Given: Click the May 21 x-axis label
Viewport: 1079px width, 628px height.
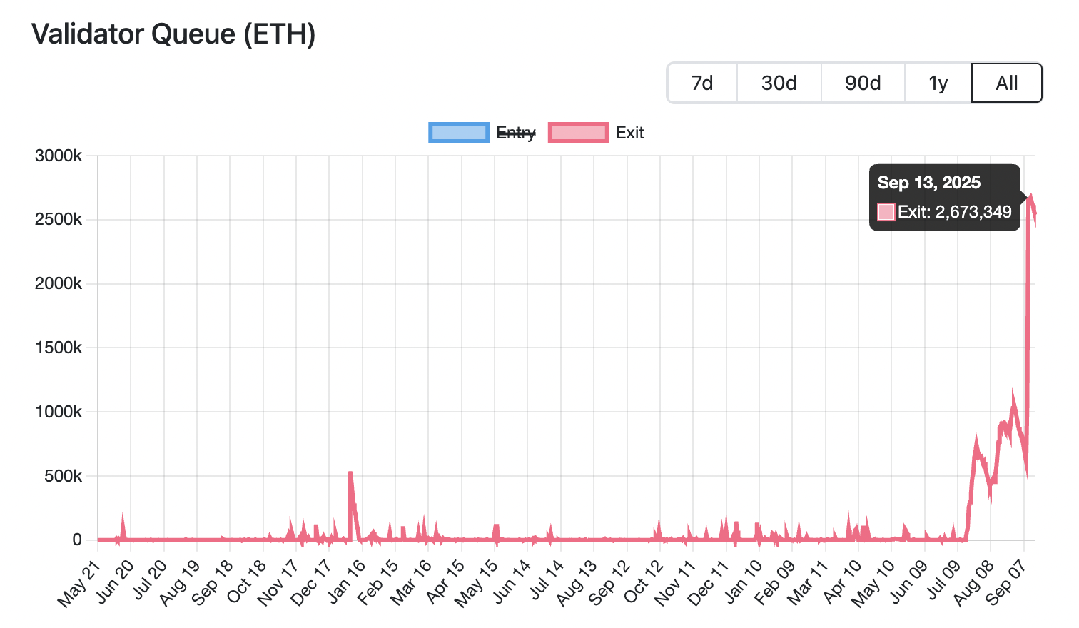Looking at the screenshot, I should [x=78, y=579].
